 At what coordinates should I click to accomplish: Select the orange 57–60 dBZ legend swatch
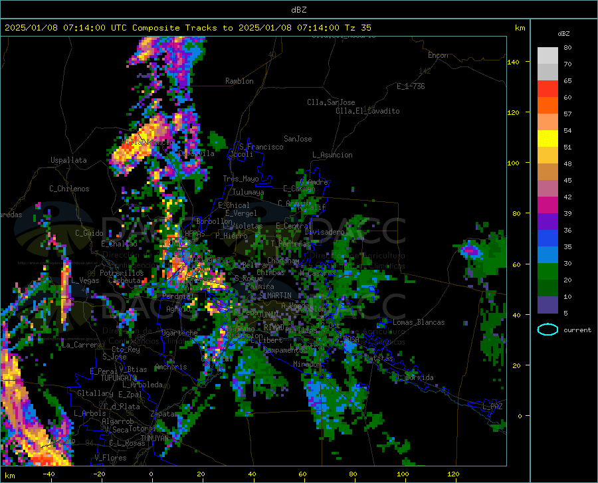pyautogui.click(x=548, y=106)
